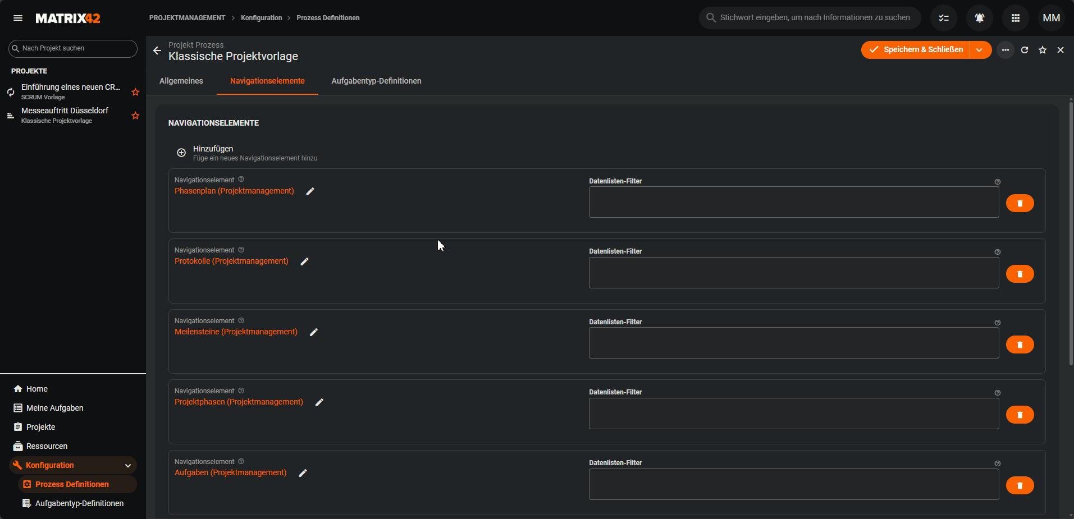Click the Datenlisten-Filter field for Meilensteine

(793, 343)
